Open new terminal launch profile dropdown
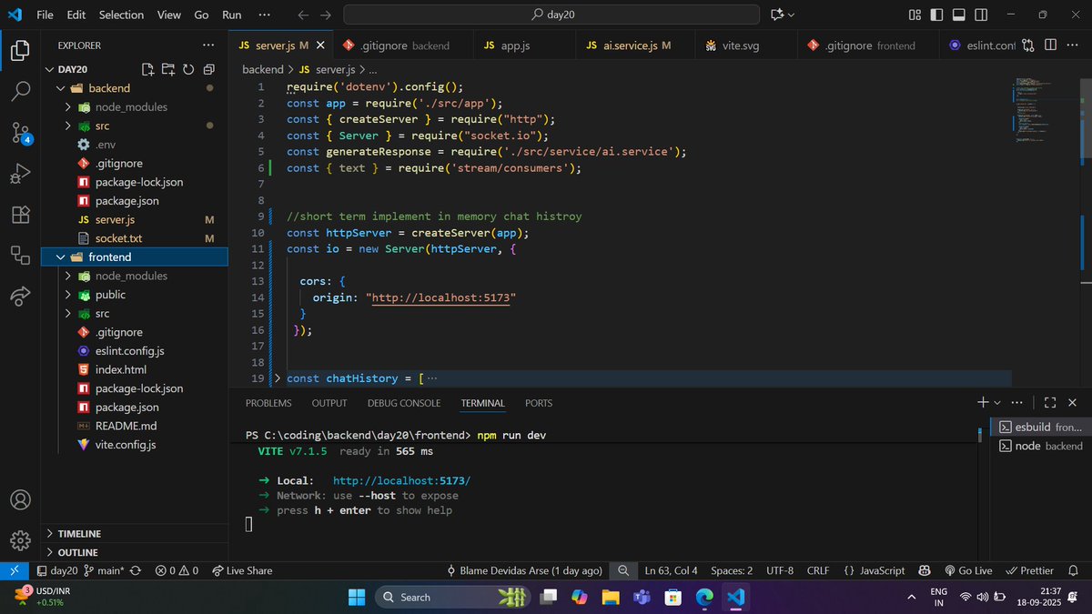 coord(997,402)
